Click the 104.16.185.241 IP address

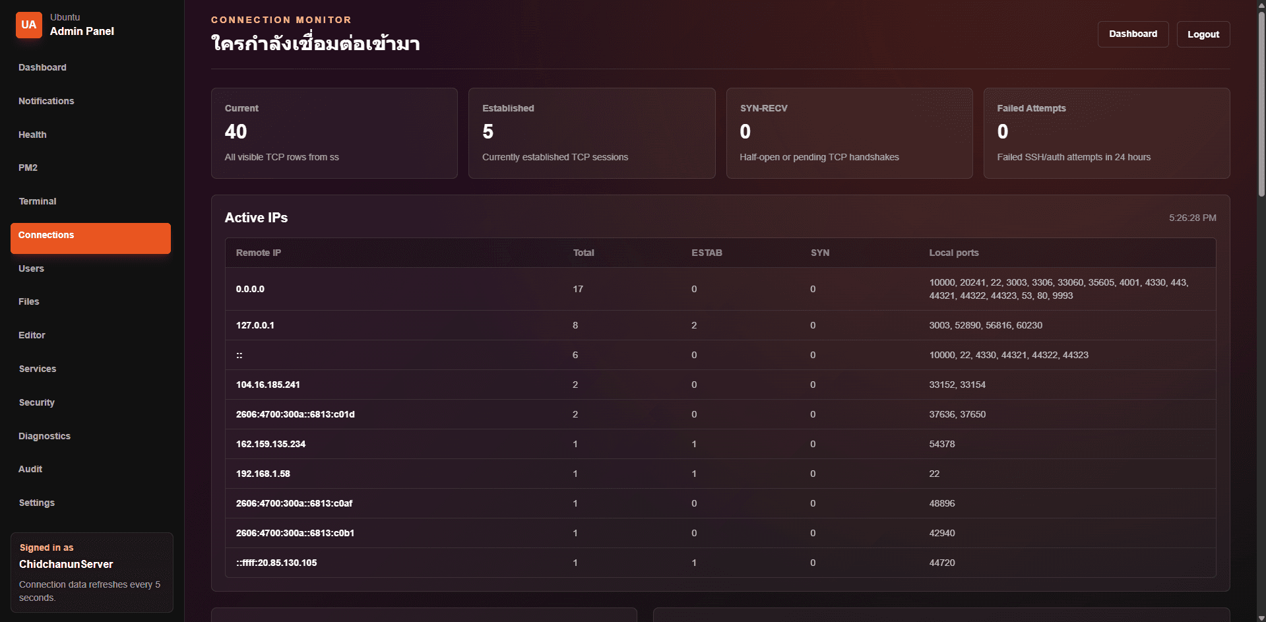point(268,385)
